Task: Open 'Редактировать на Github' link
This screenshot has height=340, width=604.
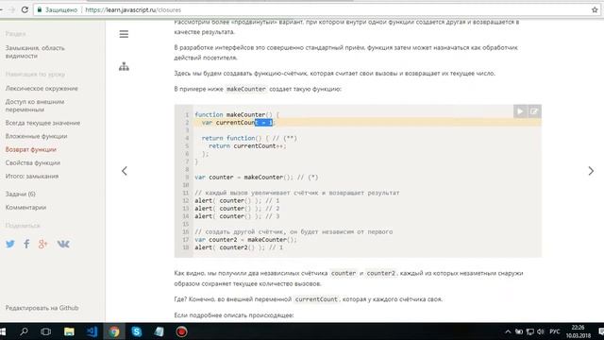Action: coord(42,308)
